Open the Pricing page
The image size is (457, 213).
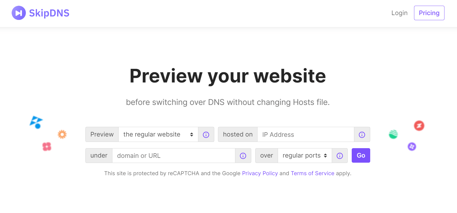click(429, 13)
